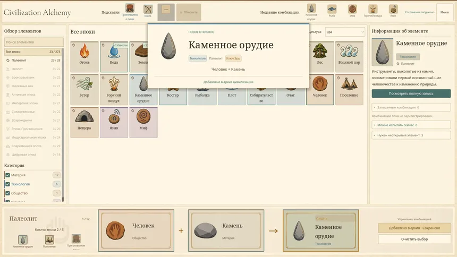Screen dimensions: 457x257
Task: Select the Ветер element card
Action: 84,89
